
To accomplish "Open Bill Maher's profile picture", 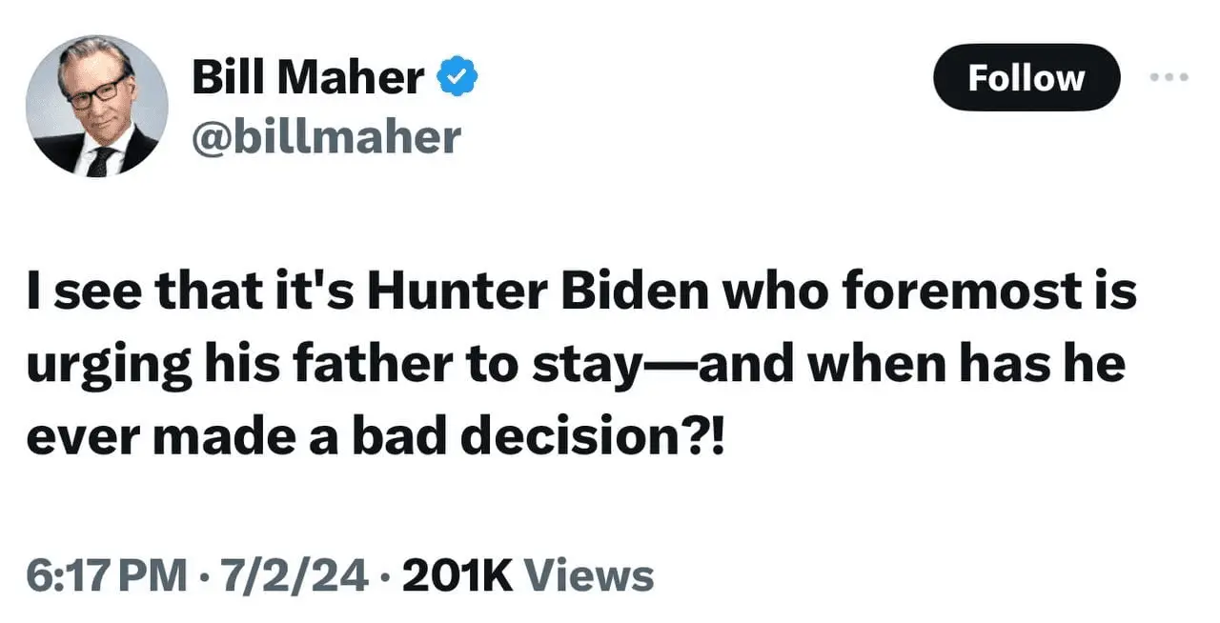I will coord(96,106).
